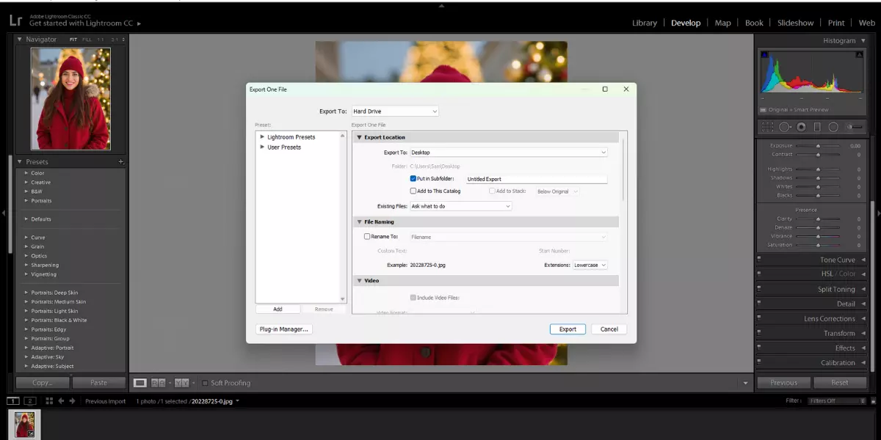
Task: Switch to the Map module
Action: [723, 23]
